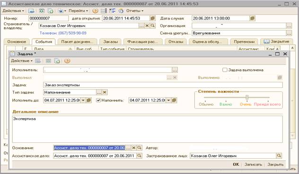Viewport: 299px width, 174px height.
Task: Switch to the Основное tab
Action: coord(17,42)
